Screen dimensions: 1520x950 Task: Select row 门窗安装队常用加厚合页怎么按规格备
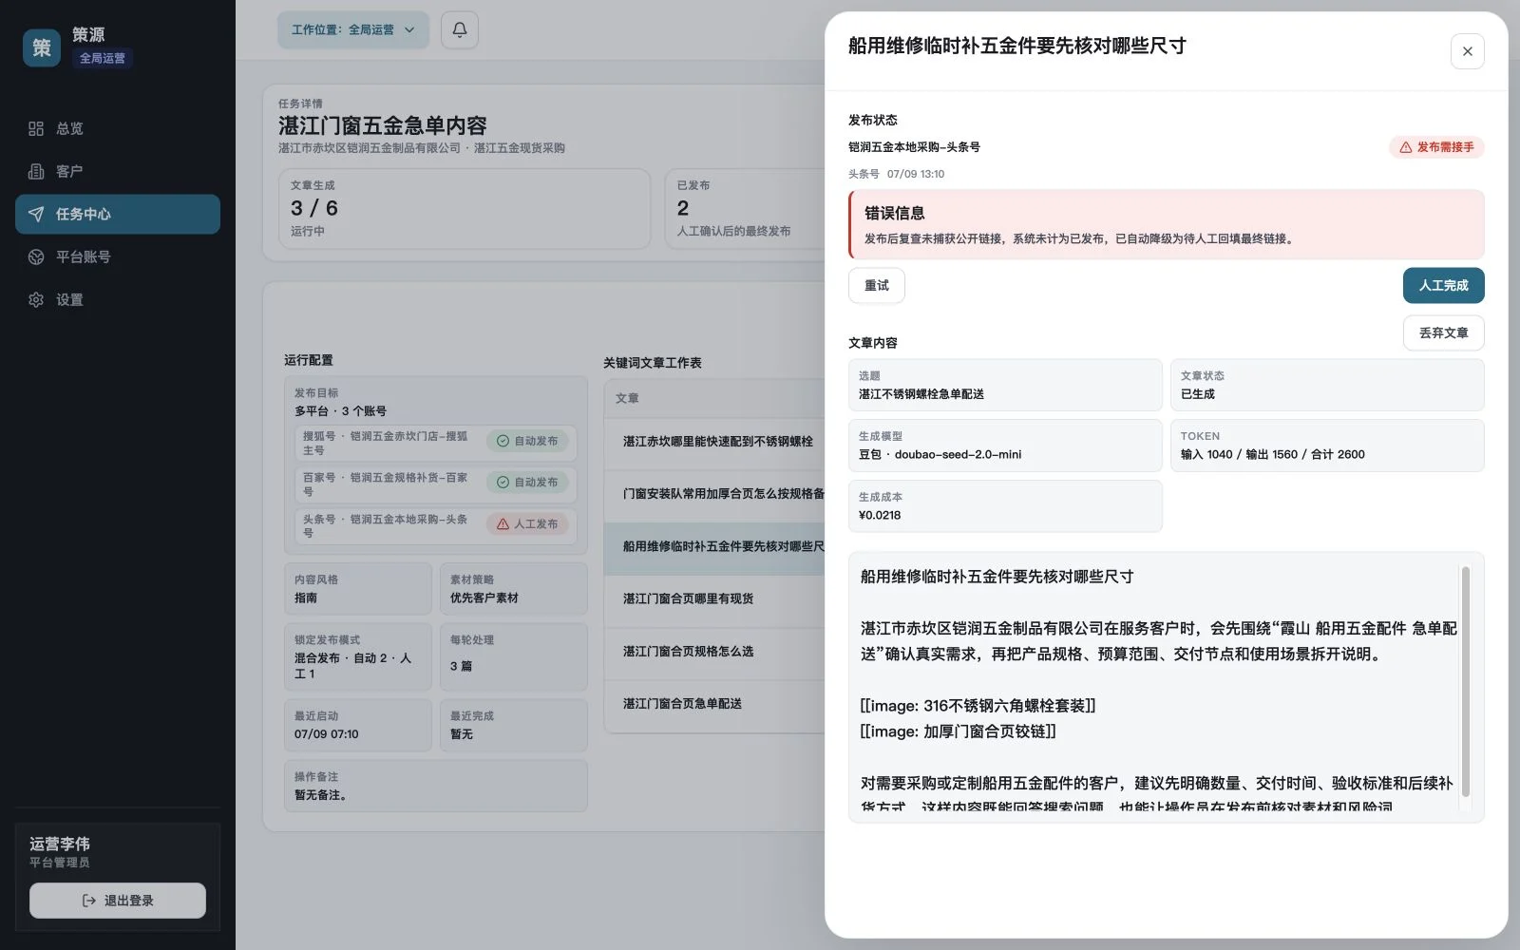tap(714, 494)
